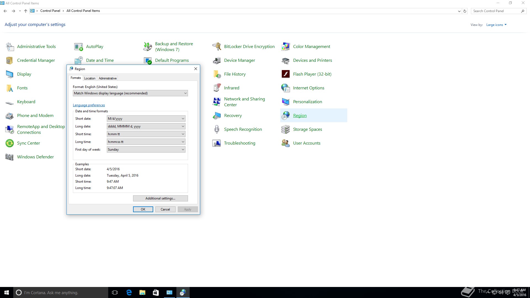530x298 pixels.
Task: Open Storage Spaces icon
Action: [x=286, y=129]
